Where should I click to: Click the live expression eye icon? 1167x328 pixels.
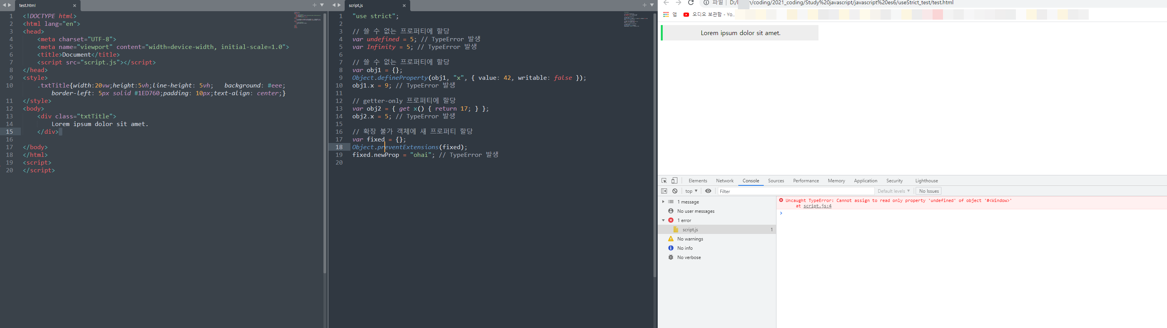[708, 191]
